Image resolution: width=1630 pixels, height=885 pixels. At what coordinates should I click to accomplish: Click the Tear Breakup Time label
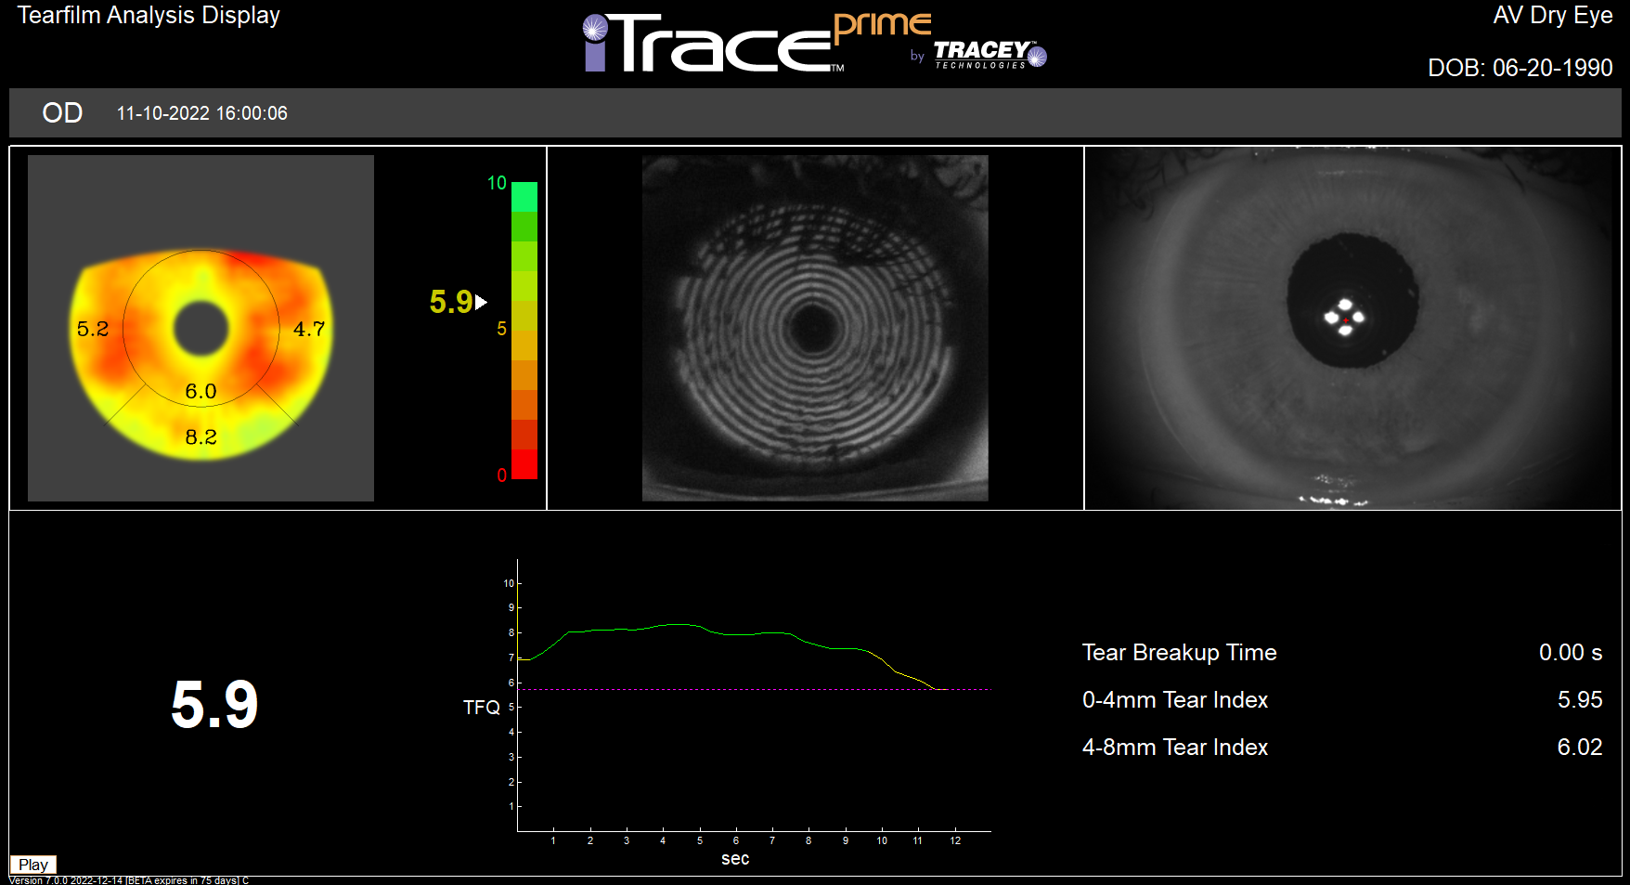1179,653
